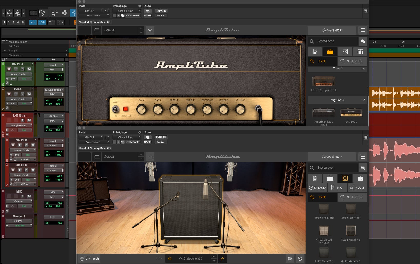
Task: Open Custom SHOP in top AmpliTube
Action: 332,30
